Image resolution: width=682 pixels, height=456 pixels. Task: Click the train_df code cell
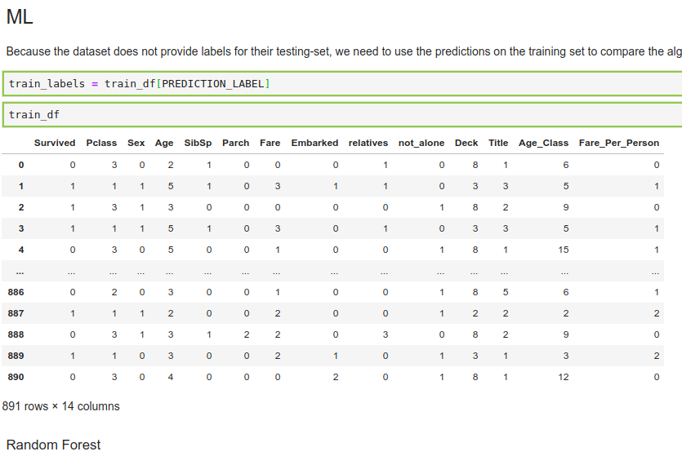pyautogui.click(x=343, y=114)
